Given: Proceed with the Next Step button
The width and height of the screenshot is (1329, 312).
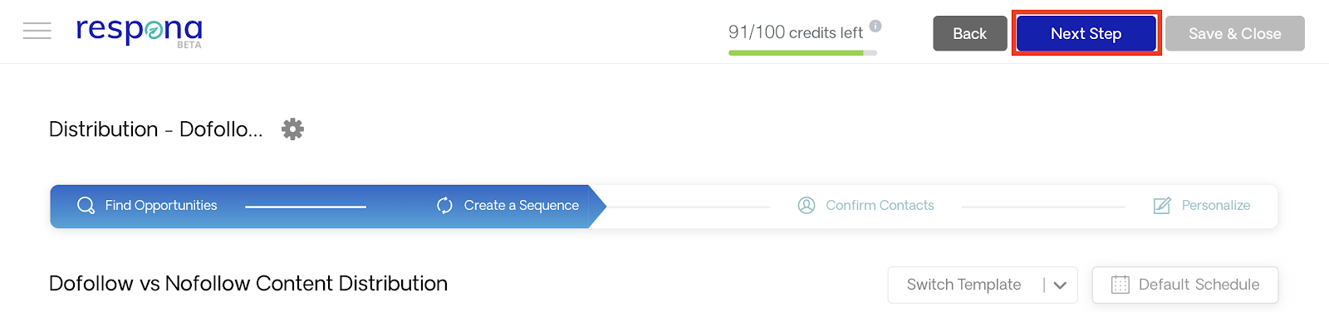Looking at the screenshot, I should [x=1086, y=33].
